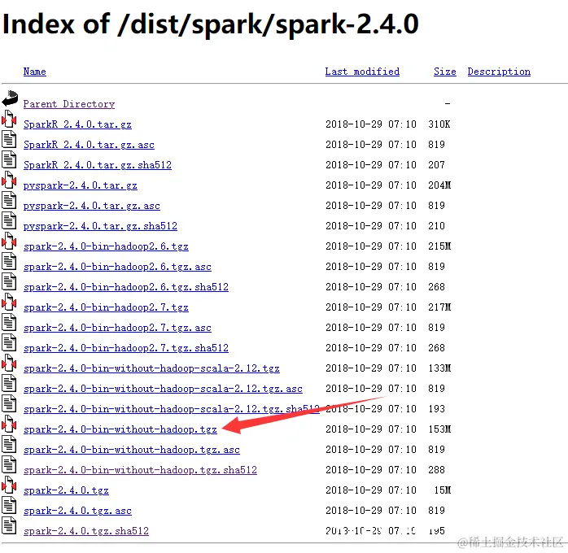This screenshot has height=553, width=568.
Task: Click file icon beside spark-2.4.0-bin-without-hadoop.tgz.sha512
Action: (9, 464)
